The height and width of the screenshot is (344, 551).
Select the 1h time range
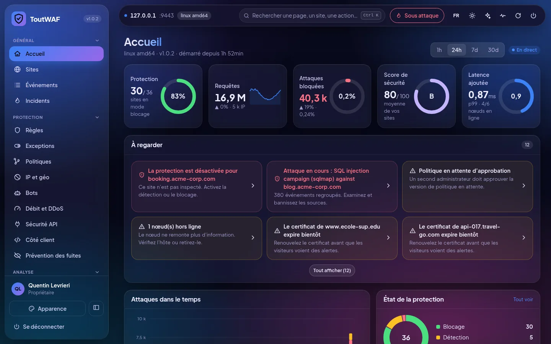tap(439, 50)
